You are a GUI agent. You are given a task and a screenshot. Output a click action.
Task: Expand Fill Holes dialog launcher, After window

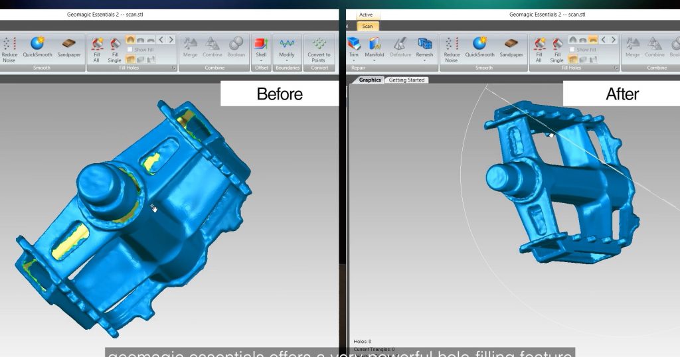click(x=616, y=68)
